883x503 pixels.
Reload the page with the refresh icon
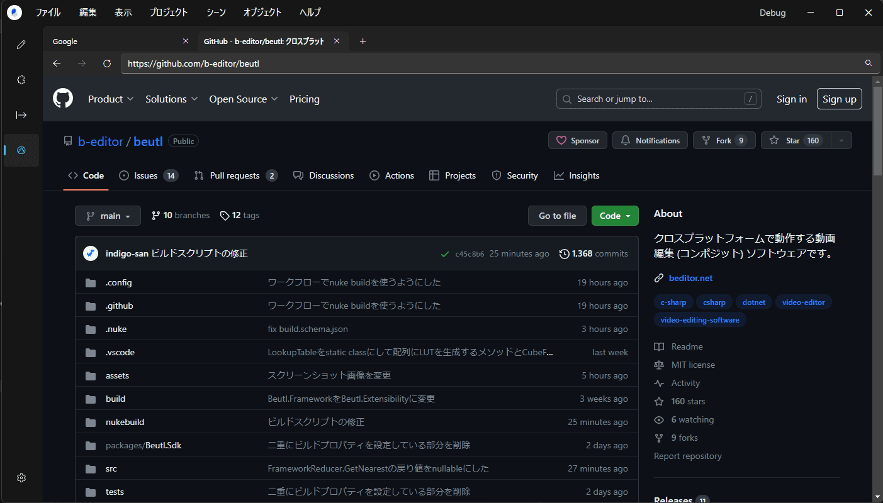(107, 64)
